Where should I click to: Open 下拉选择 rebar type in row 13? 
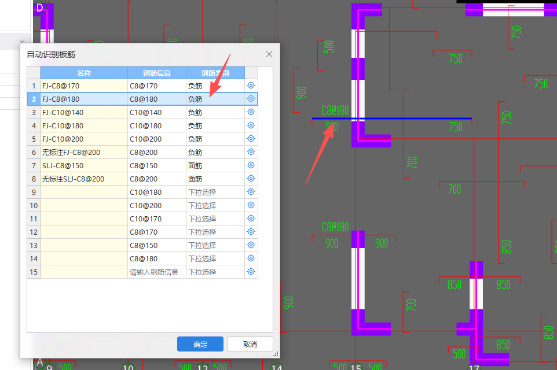[x=215, y=246]
